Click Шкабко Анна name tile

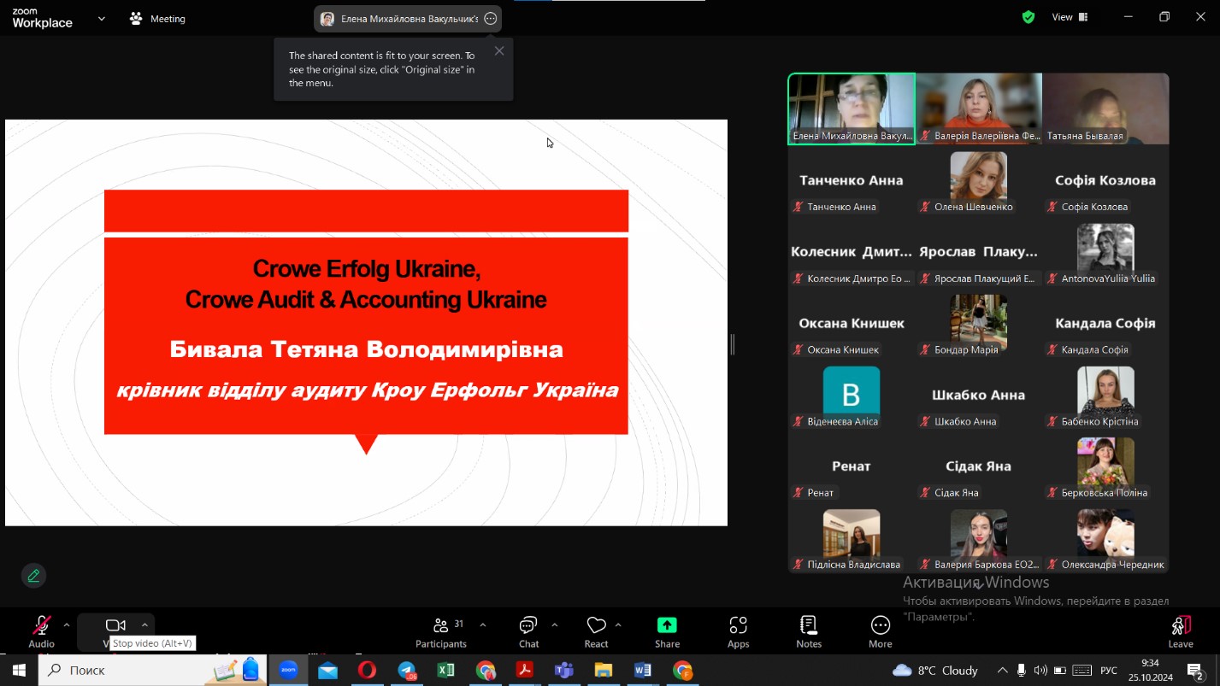coord(979,395)
